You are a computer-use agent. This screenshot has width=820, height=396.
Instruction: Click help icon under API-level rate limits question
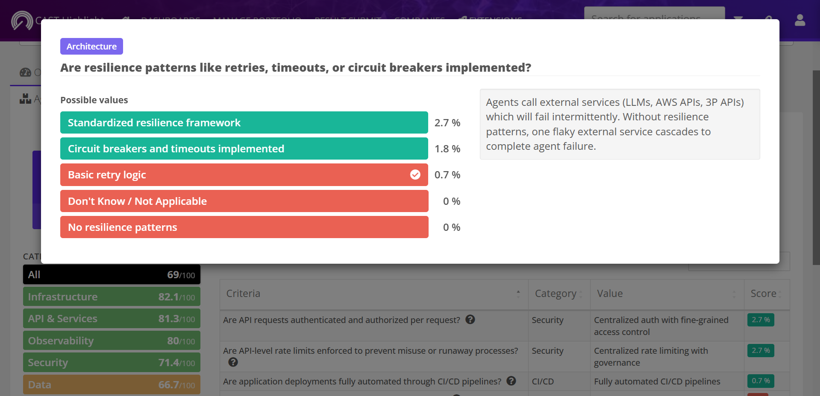tap(233, 362)
